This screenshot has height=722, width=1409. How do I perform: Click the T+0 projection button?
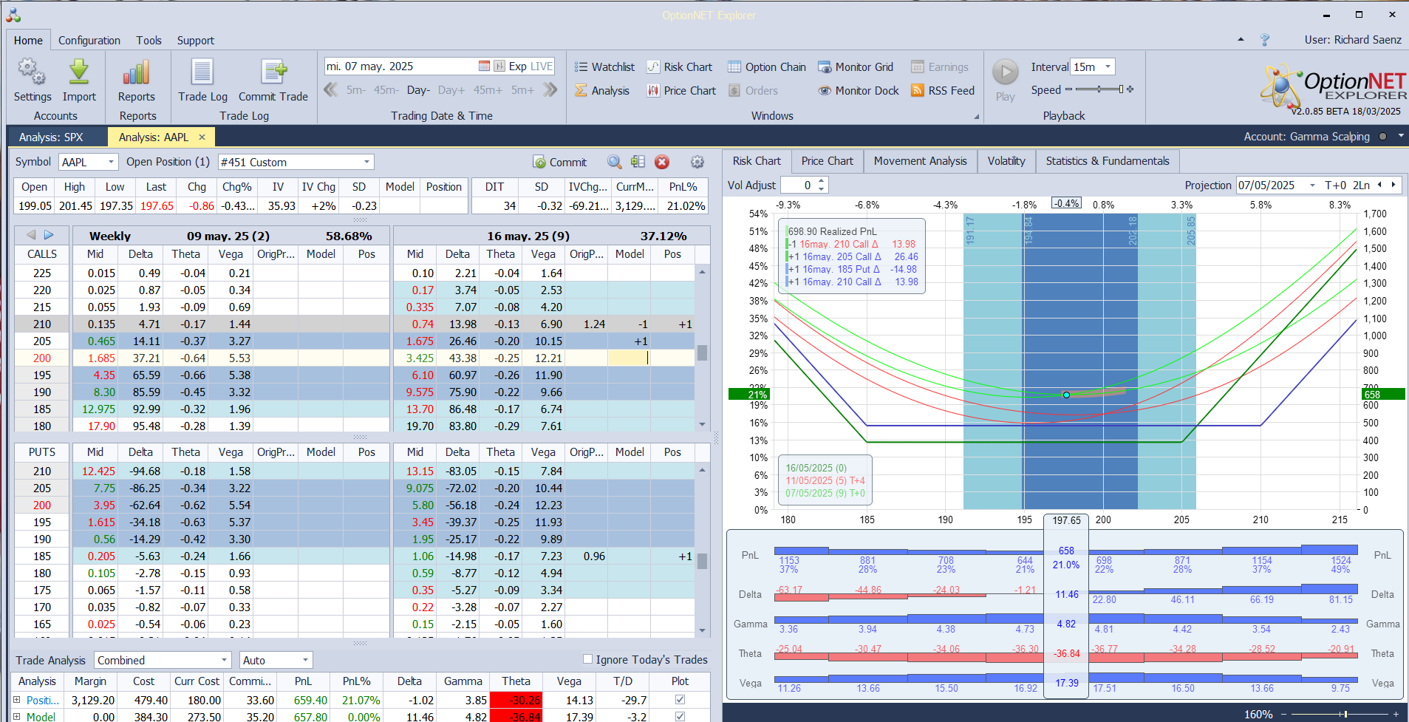pyautogui.click(x=1336, y=185)
